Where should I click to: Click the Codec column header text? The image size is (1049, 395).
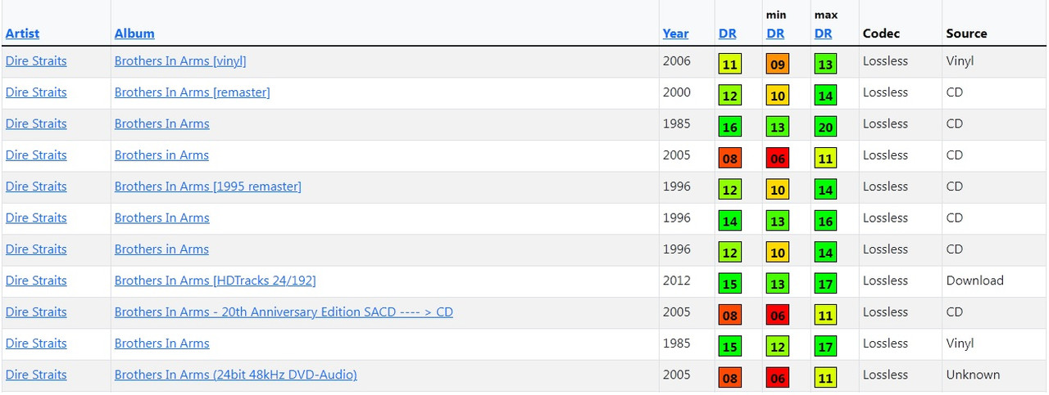[x=881, y=34]
